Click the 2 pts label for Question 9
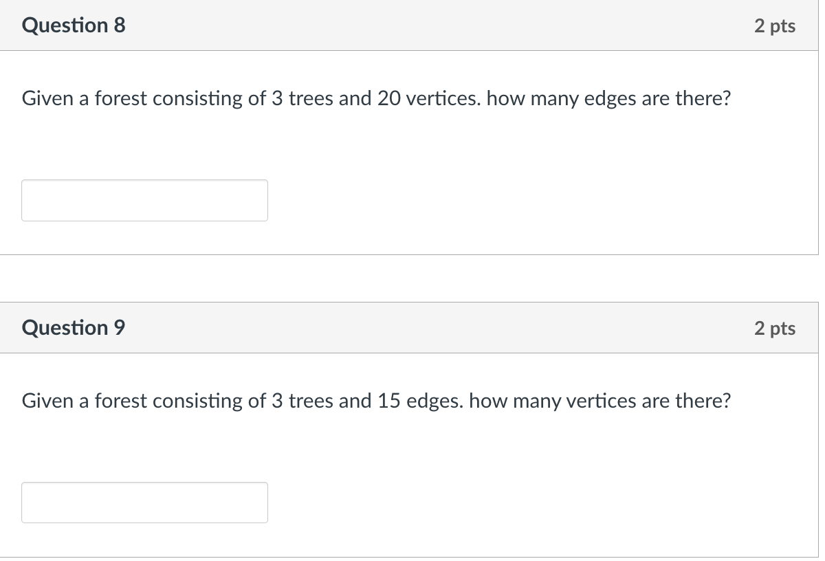Image resolution: width=825 pixels, height=561 pixels. [x=775, y=329]
